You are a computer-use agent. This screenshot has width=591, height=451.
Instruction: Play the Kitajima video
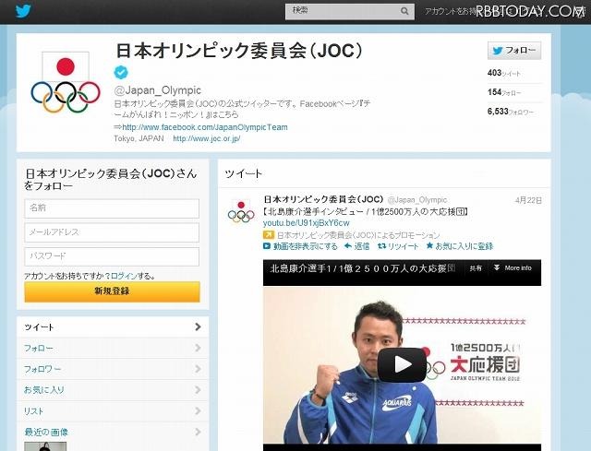(403, 364)
